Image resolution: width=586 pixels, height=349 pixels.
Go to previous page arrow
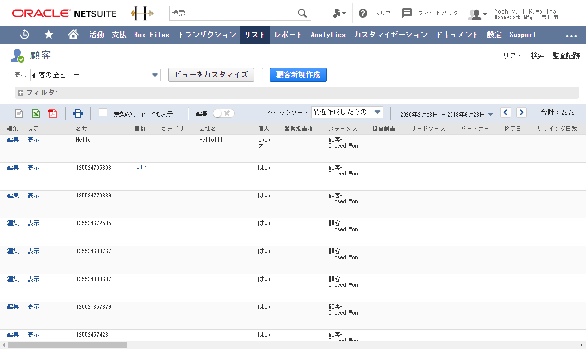click(x=506, y=112)
